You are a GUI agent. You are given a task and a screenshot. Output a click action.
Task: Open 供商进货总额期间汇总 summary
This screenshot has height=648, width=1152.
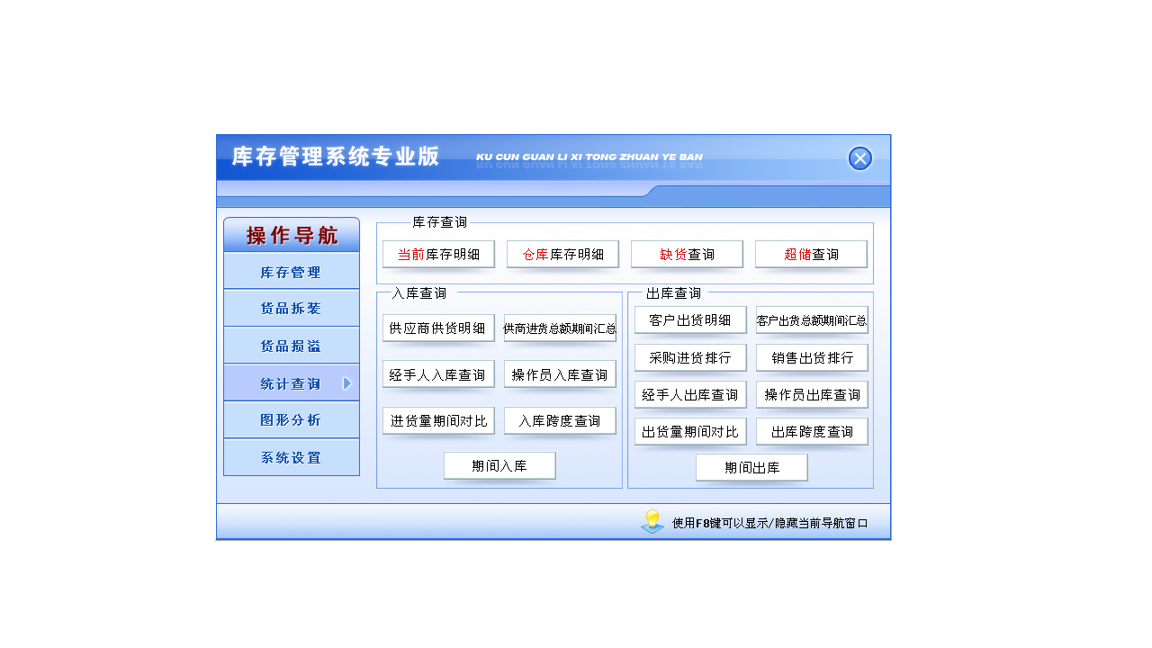coord(560,328)
